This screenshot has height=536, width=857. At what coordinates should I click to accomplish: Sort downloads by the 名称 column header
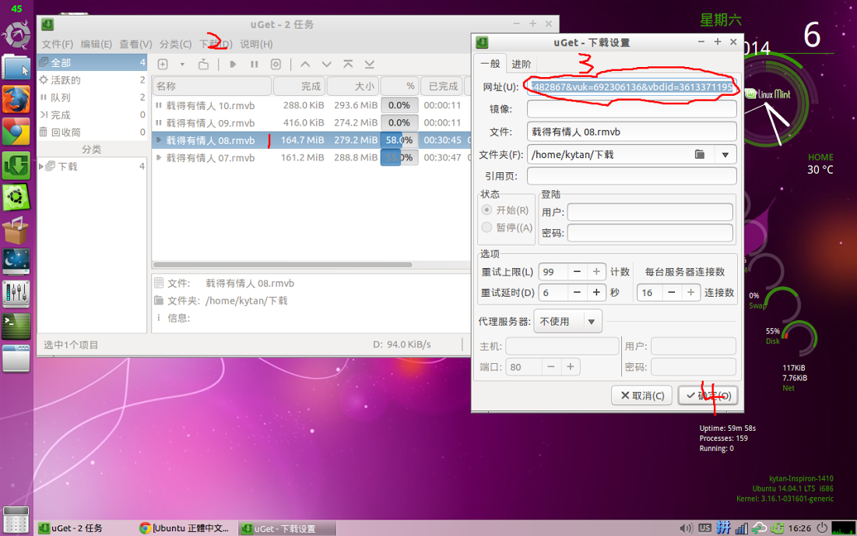(212, 86)
